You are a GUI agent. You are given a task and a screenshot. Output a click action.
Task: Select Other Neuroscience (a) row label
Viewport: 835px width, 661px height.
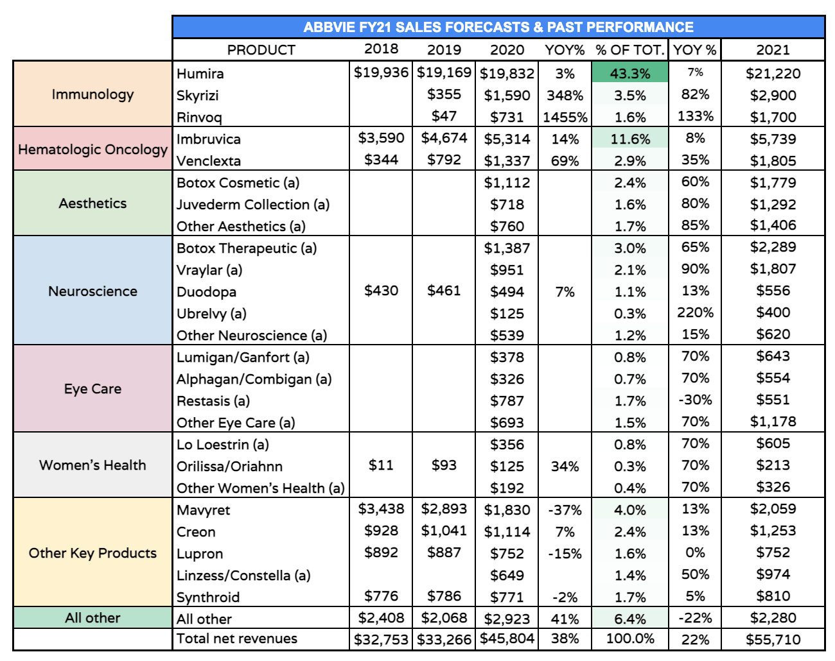[252, 336]
